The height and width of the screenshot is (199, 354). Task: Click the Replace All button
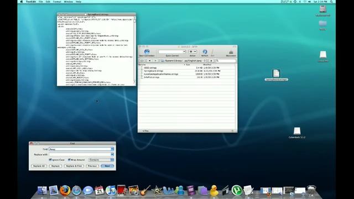click(x=39, y=166)
